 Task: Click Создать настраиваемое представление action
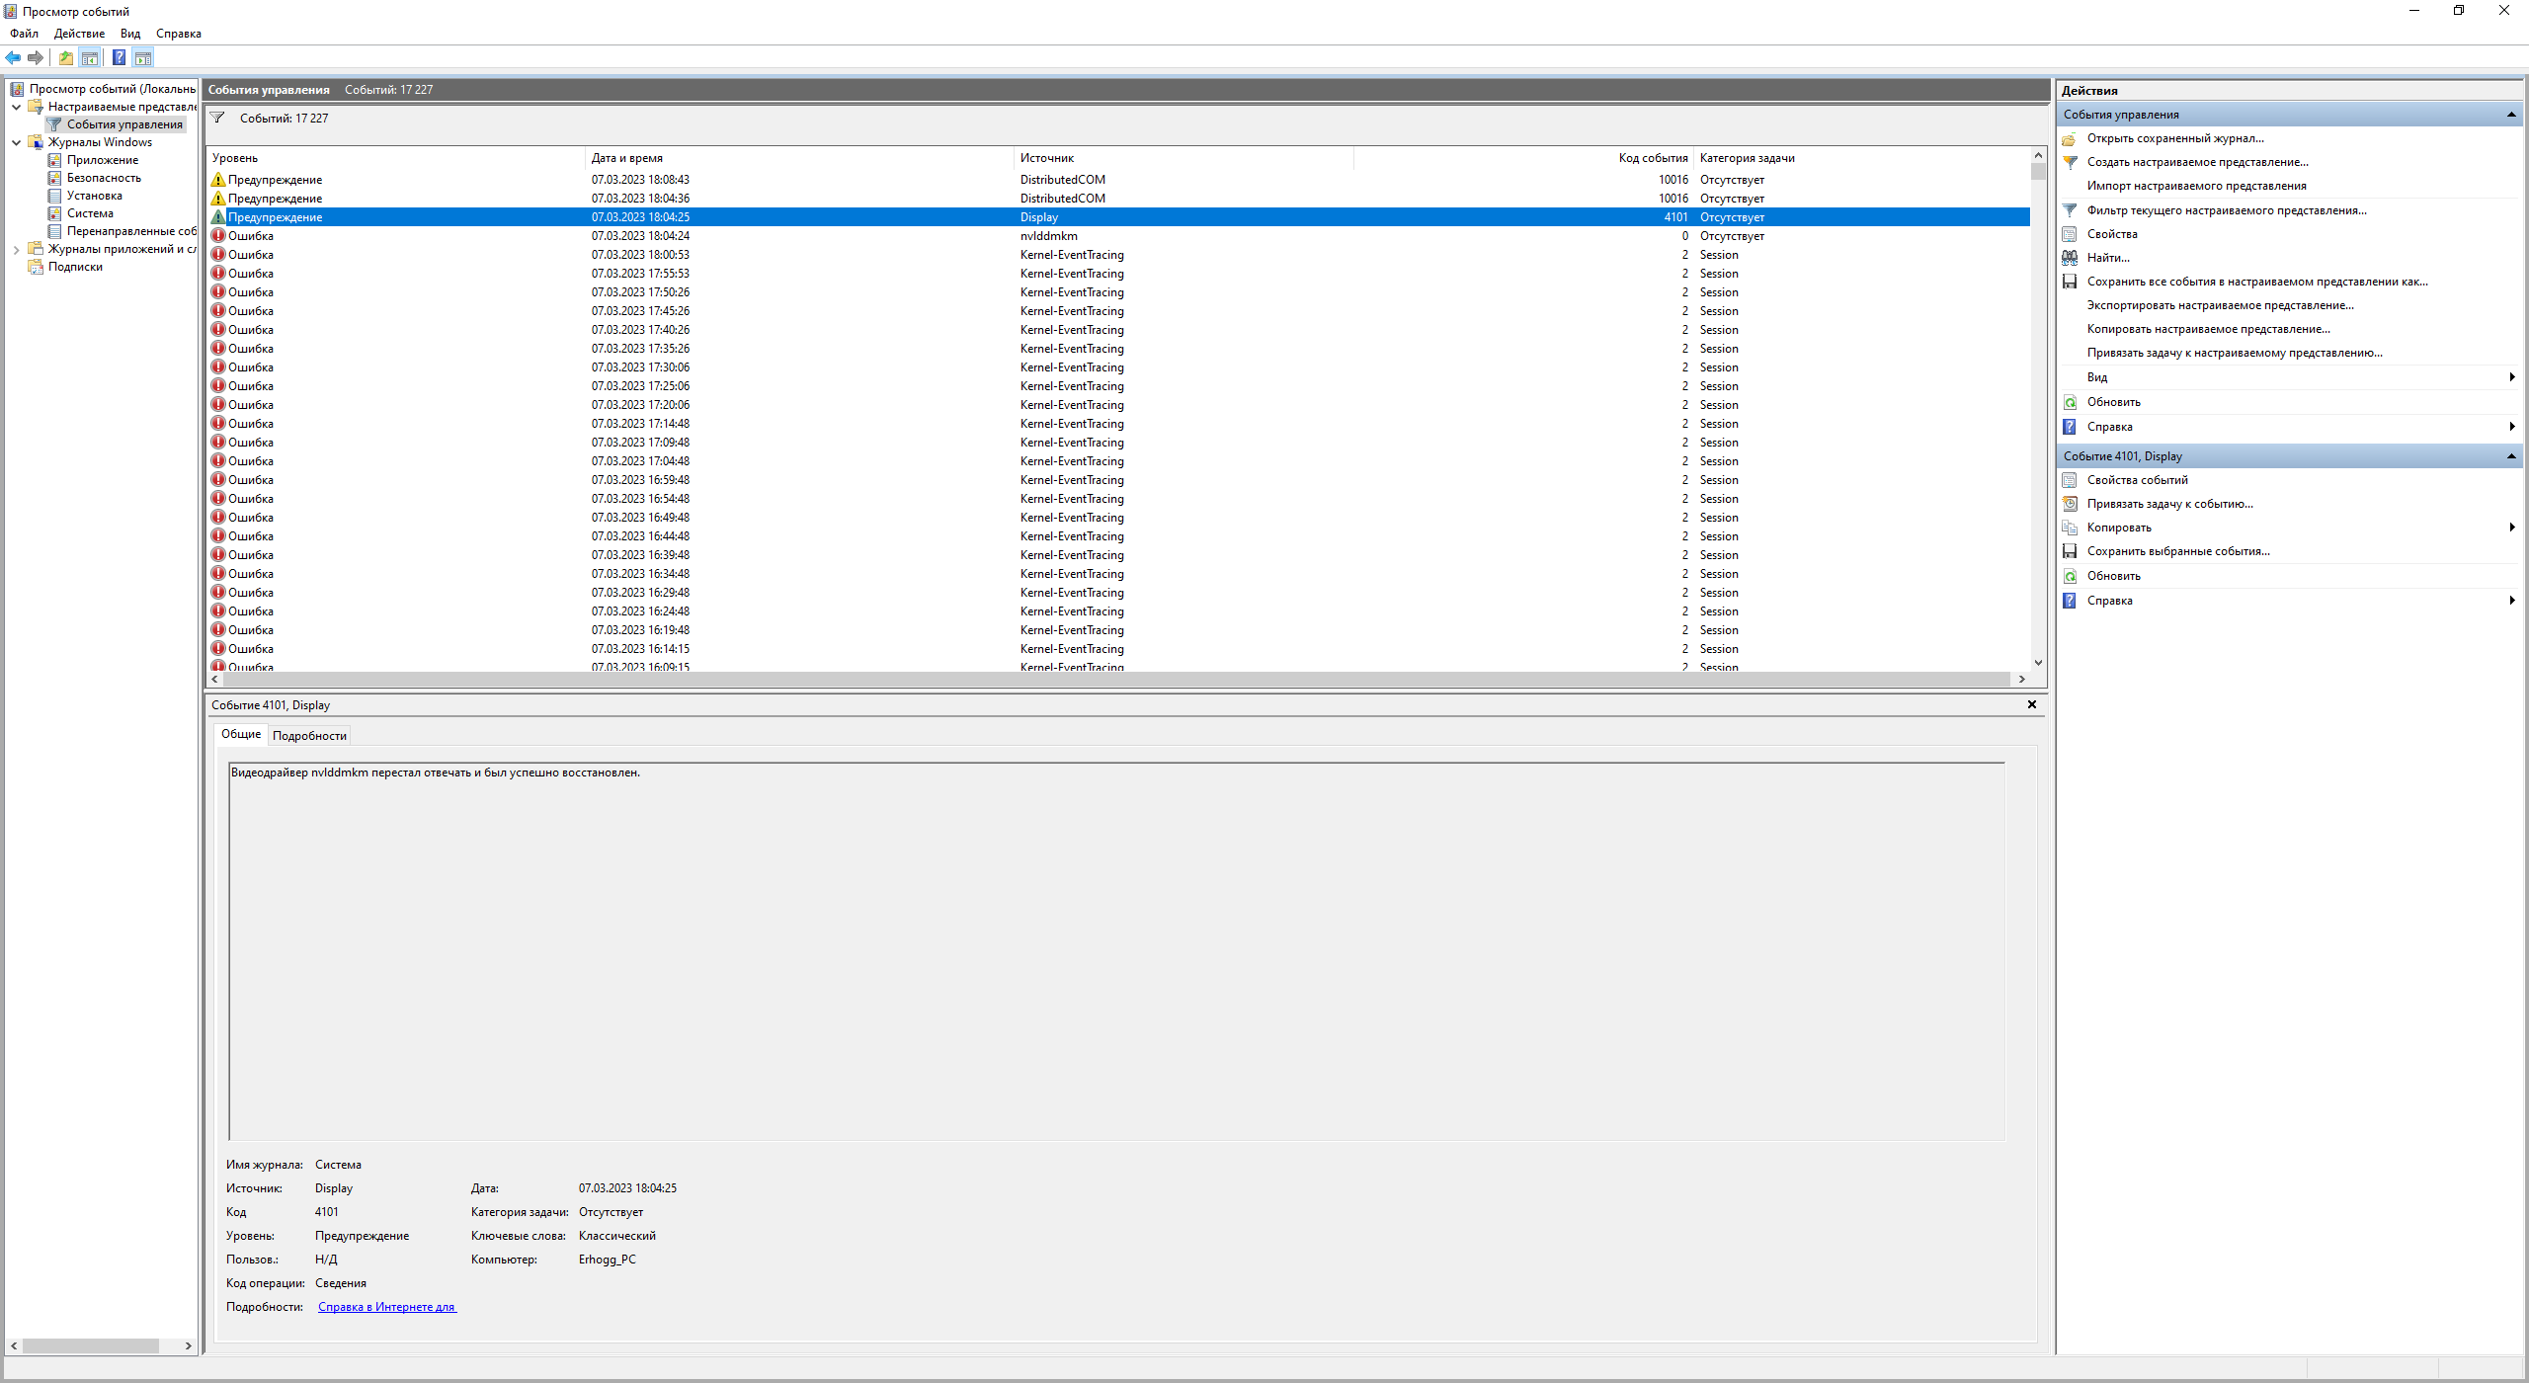[x=2197, y=162]
